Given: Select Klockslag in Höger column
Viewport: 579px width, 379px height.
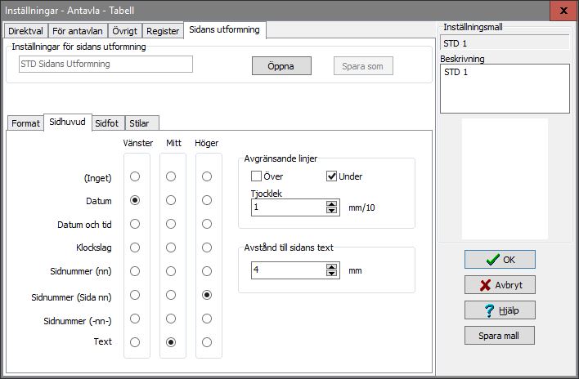Looking at the screenshot, I should [x=207, y=247].
